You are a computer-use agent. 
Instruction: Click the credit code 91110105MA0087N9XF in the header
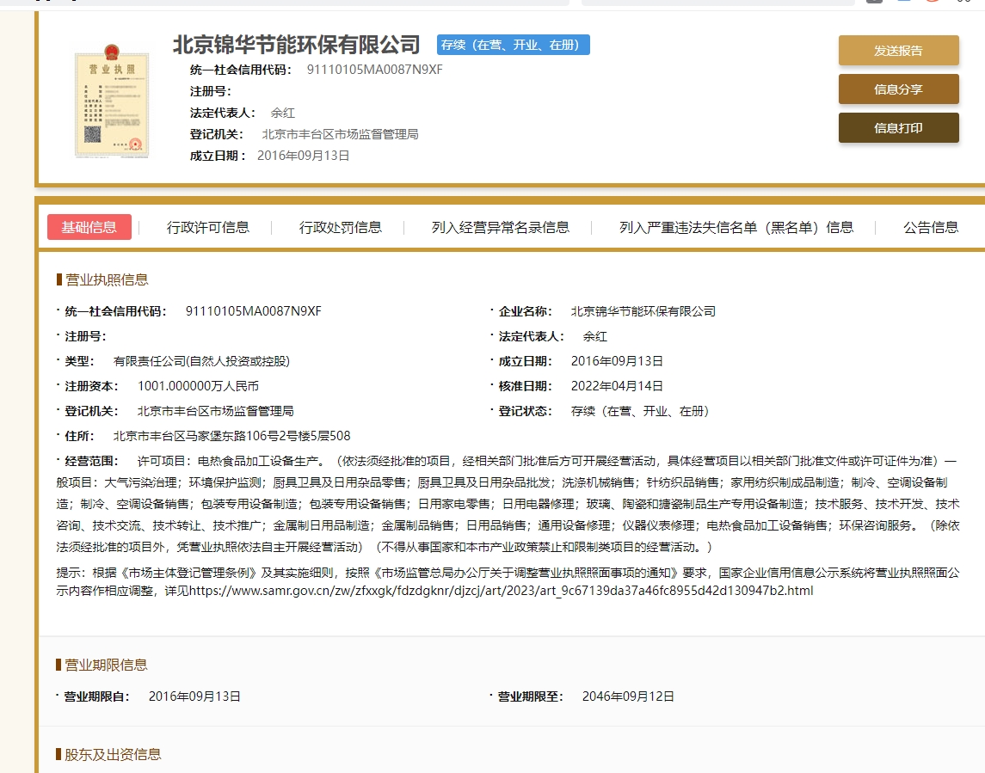[375, 70]
